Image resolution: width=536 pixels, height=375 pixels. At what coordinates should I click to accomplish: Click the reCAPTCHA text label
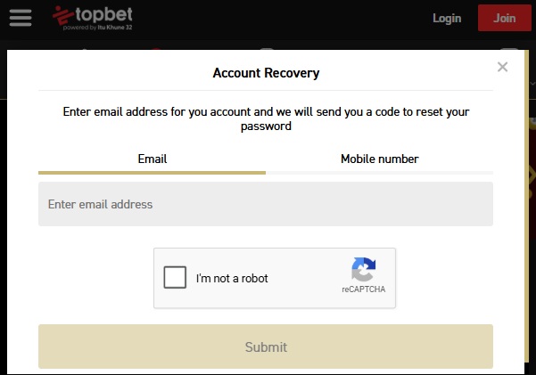(x=363, y=289)
